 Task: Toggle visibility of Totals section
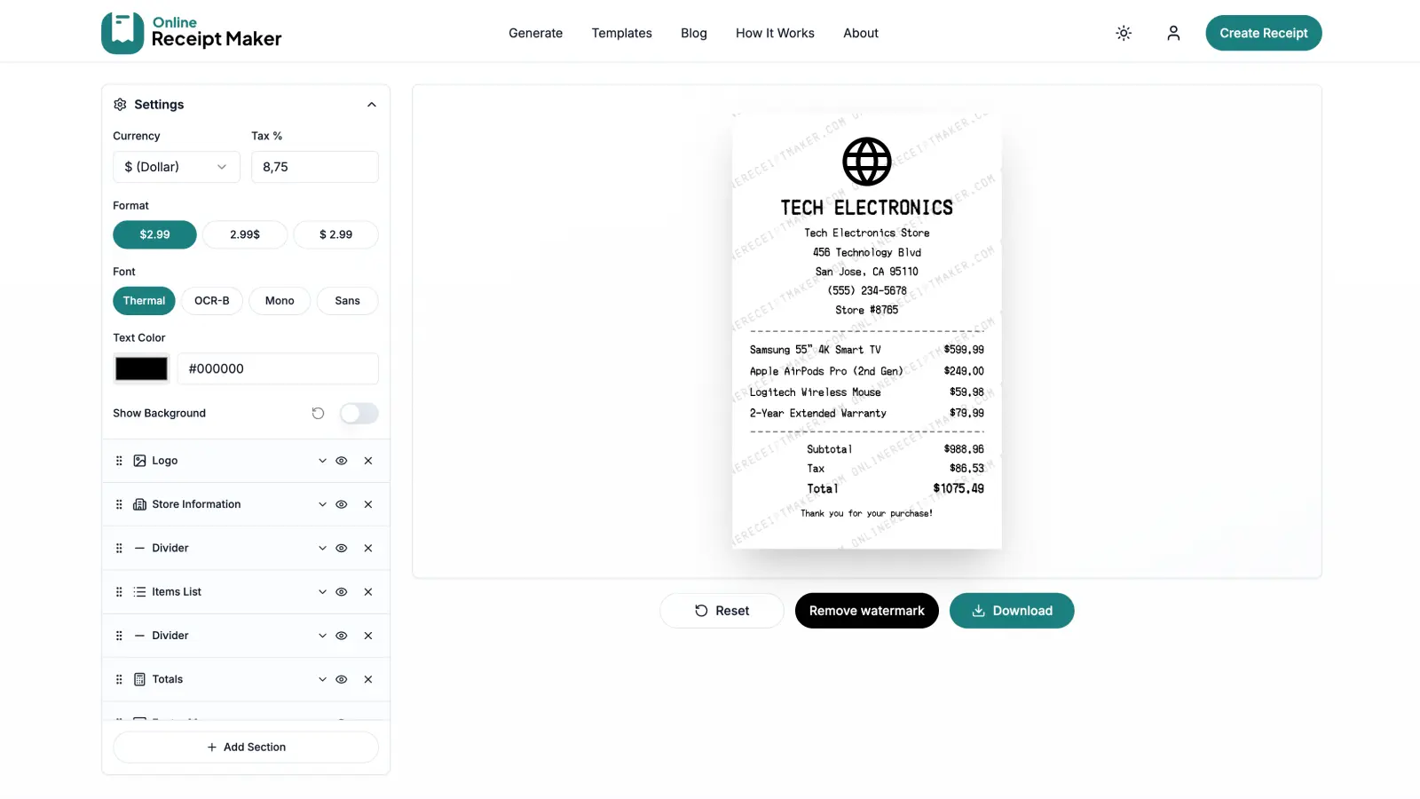[x=341, y=679]
